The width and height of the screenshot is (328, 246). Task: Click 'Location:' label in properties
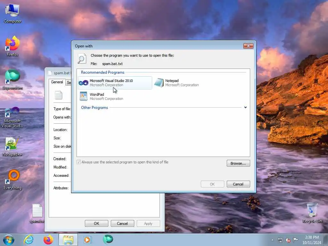pyautogui.click(x=61, y=130)
